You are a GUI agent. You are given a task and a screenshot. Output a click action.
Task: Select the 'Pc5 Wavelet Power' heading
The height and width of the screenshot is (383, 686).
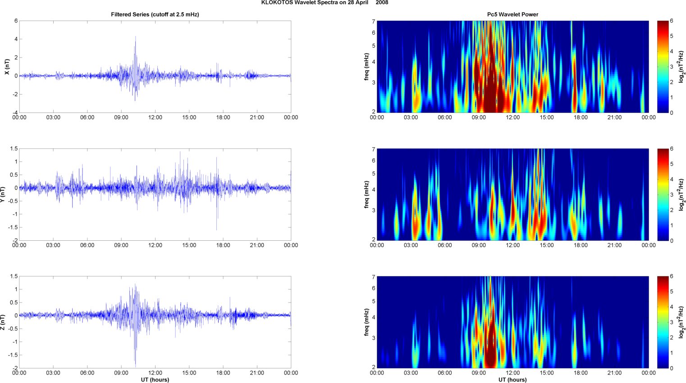point(512,14)
